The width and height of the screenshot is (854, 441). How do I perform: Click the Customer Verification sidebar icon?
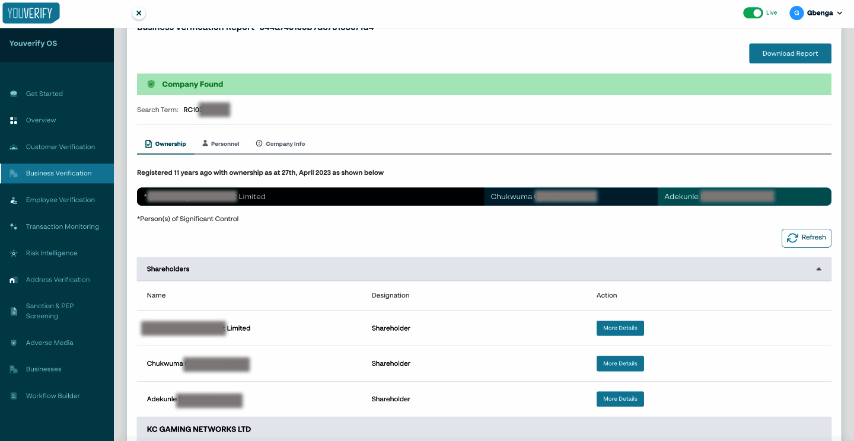coord(14,147)
